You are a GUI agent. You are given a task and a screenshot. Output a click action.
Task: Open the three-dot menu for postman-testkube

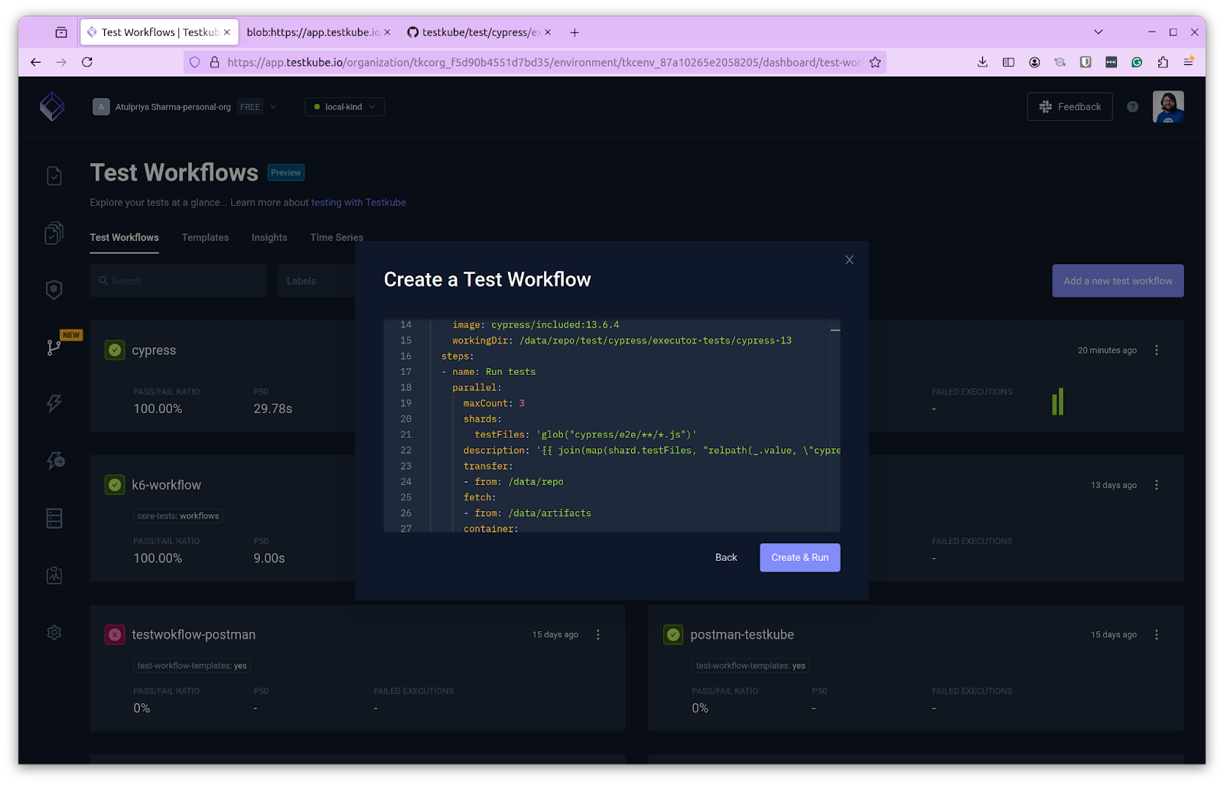[x=1157, y=634]
